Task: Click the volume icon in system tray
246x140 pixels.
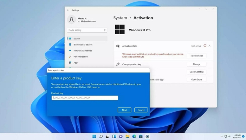Action: (x=229, y=136)
